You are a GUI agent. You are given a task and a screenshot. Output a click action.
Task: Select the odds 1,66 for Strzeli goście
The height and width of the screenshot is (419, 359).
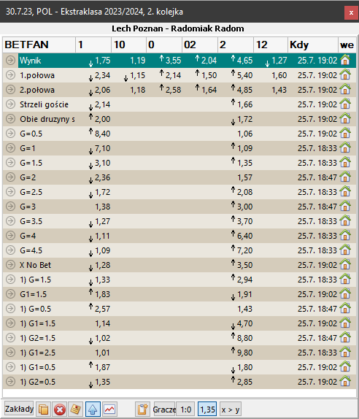[x=244, y=104]
